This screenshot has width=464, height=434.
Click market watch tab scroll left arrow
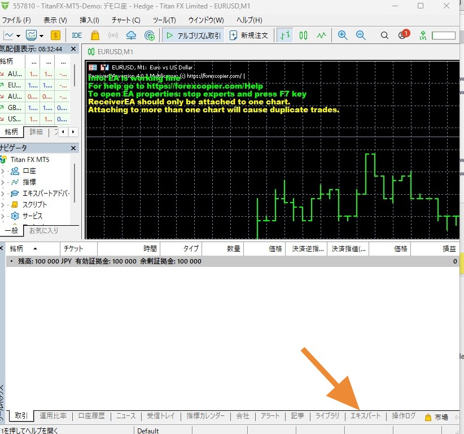63,131
